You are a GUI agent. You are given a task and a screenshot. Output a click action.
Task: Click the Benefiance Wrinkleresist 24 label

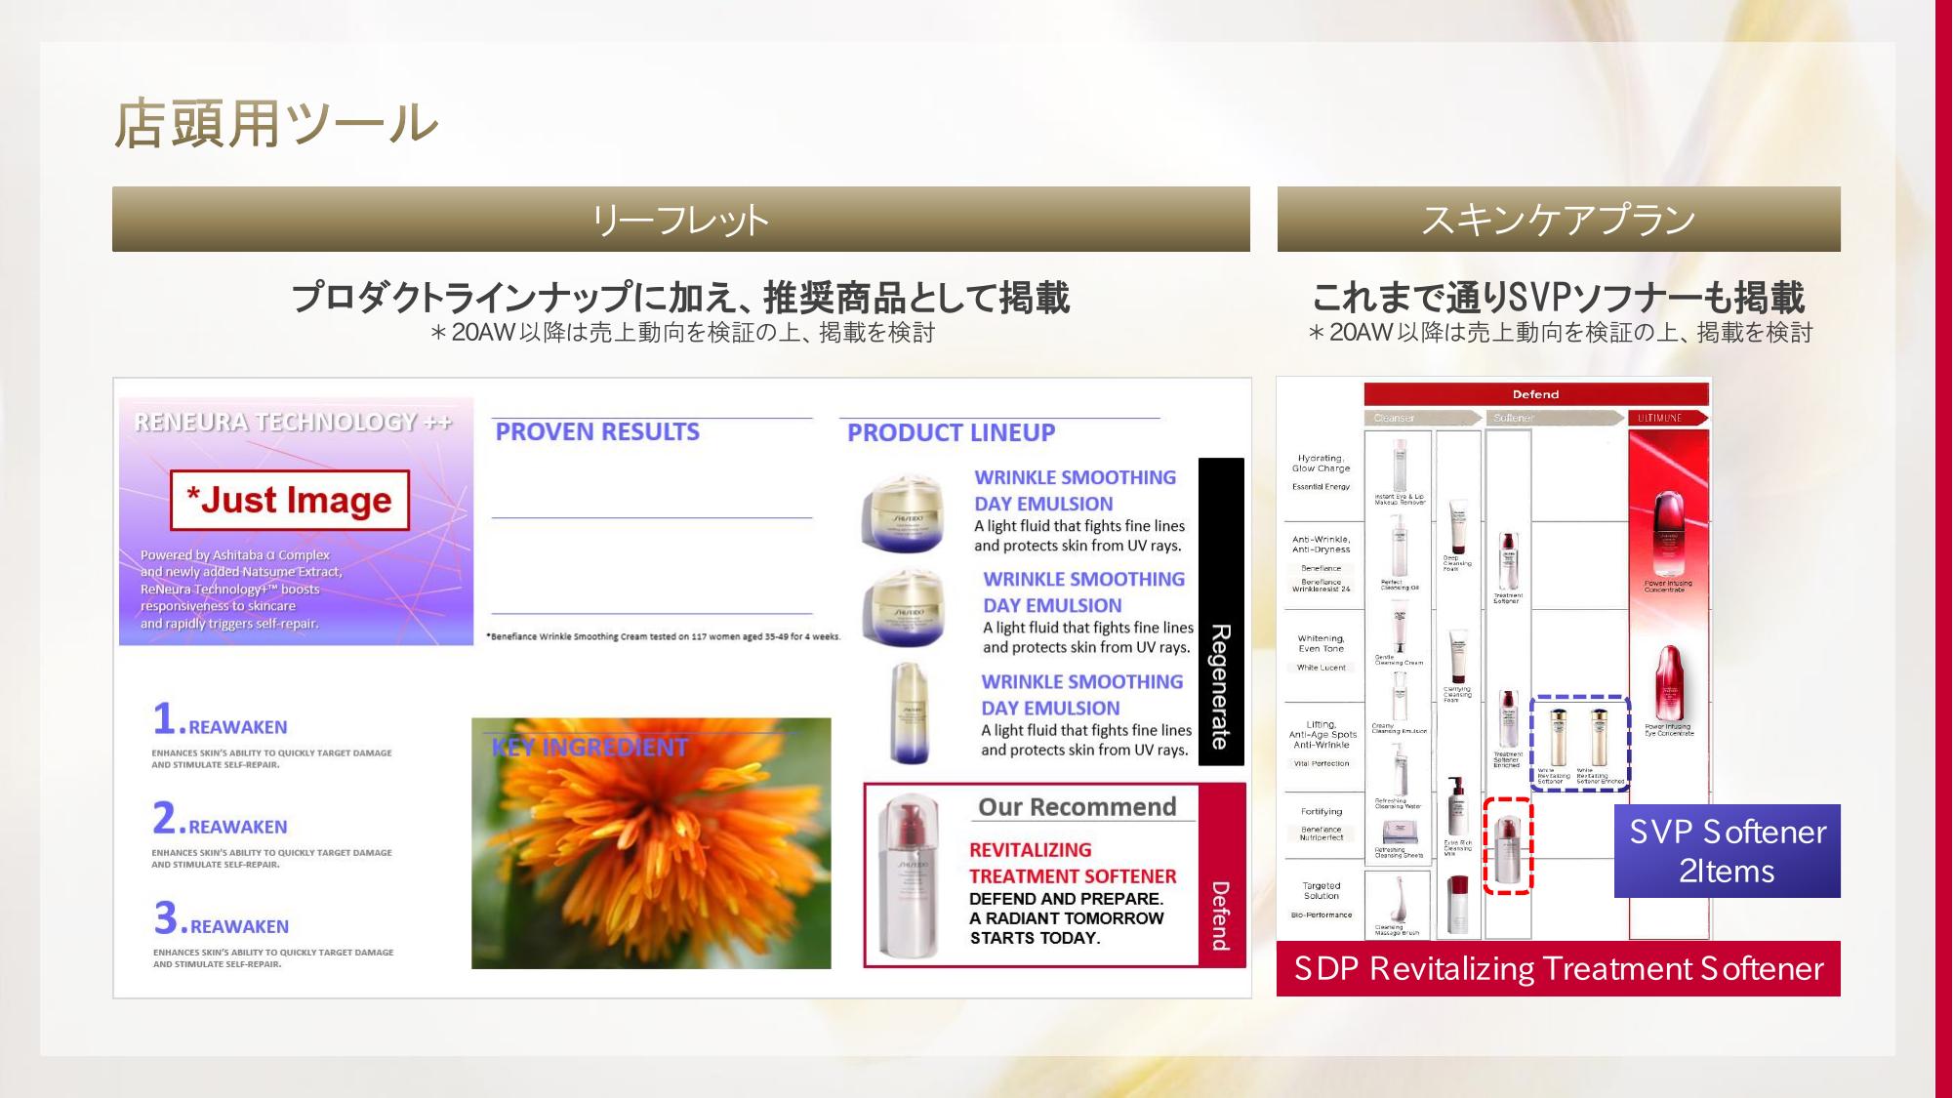tap(1321, 586)
